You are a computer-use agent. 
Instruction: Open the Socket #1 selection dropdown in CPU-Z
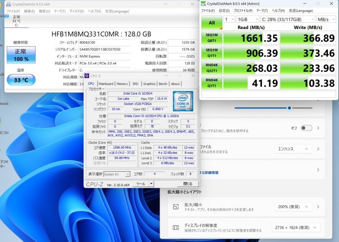[x=117, y=174]
